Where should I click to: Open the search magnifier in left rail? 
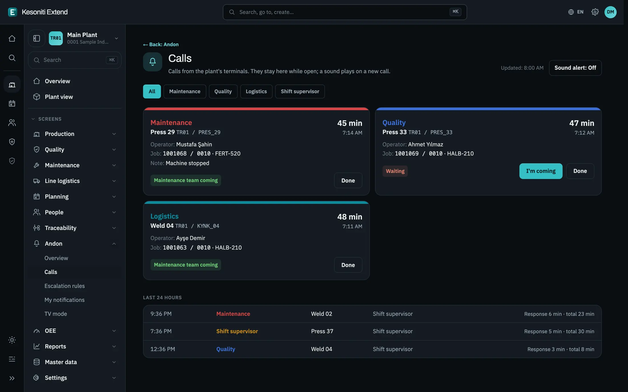(x=12, y=58)
